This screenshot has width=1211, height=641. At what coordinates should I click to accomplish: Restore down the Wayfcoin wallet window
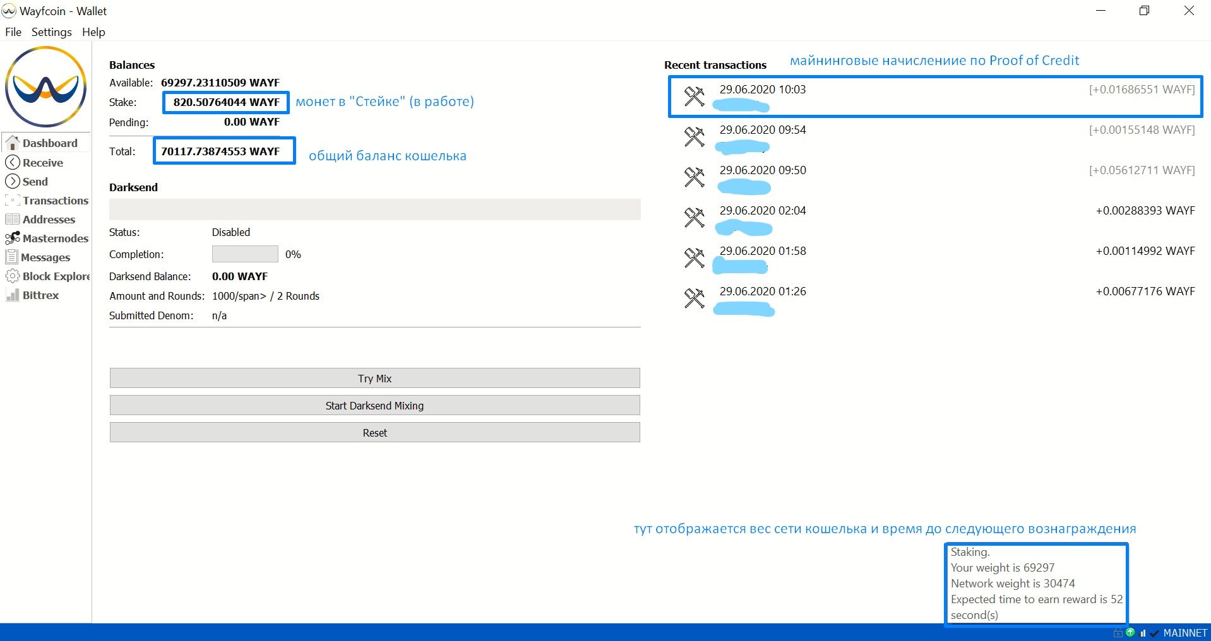pyautogui.click(x=1145, y=11)
